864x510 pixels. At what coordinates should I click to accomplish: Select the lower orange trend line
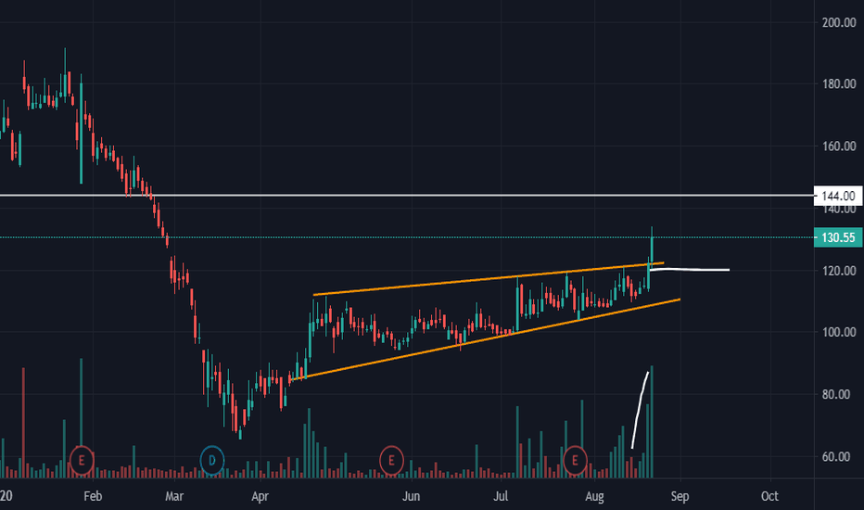tap(485, 339)
